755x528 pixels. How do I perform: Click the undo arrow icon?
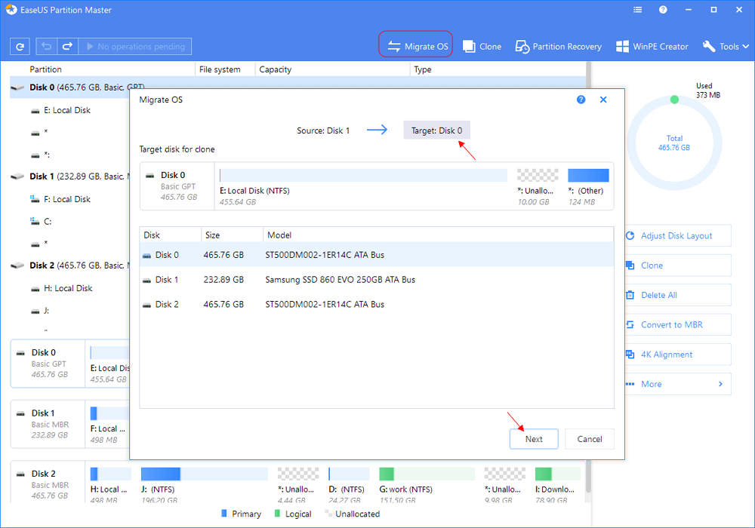click(x=46, y=46)
